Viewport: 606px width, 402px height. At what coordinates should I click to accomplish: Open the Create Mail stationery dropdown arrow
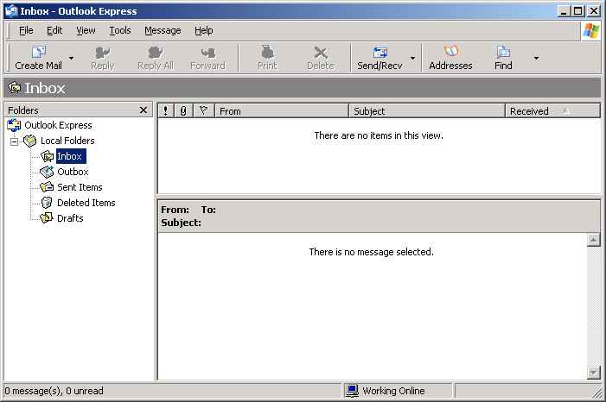click(x=71, y=59)
